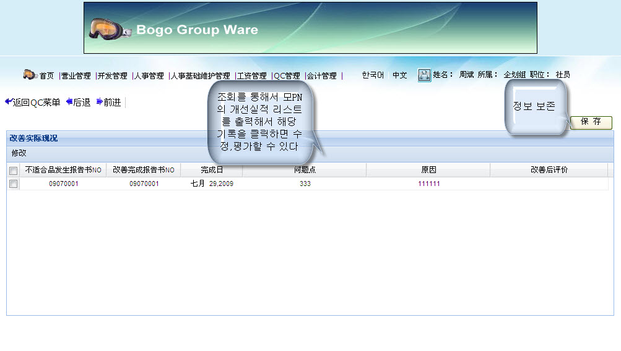This screenshot has height=351, width=621.
Task: Open the 会计管理 menu
Action: (322, 76)
